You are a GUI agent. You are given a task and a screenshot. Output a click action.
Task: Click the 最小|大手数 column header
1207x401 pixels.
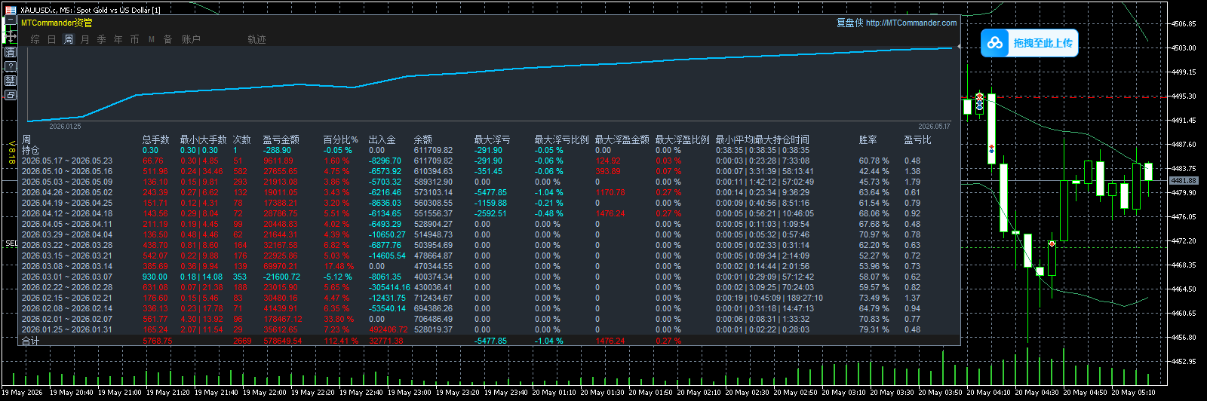(203, 139)
